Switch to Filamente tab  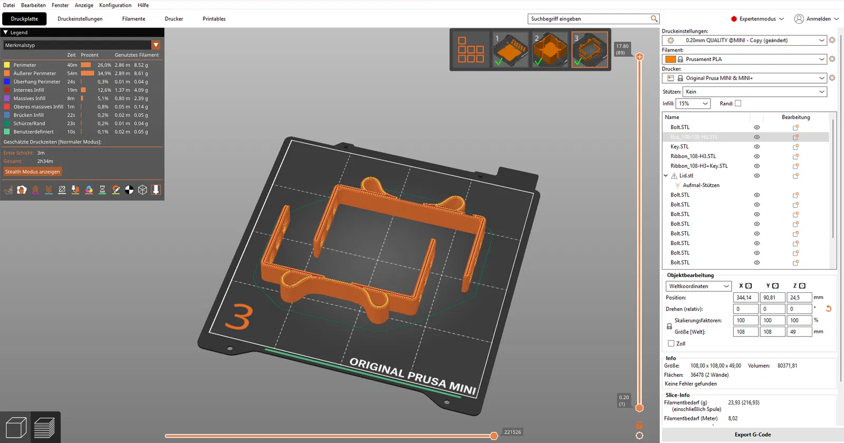[133, 19]
